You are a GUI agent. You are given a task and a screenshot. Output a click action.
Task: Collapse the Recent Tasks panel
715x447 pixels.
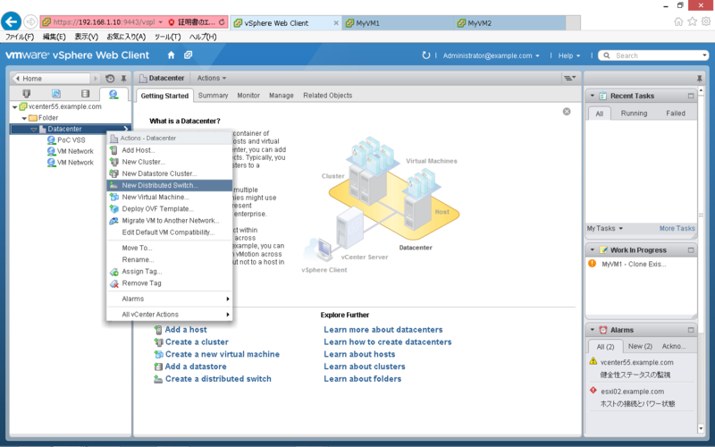point(593,96)
